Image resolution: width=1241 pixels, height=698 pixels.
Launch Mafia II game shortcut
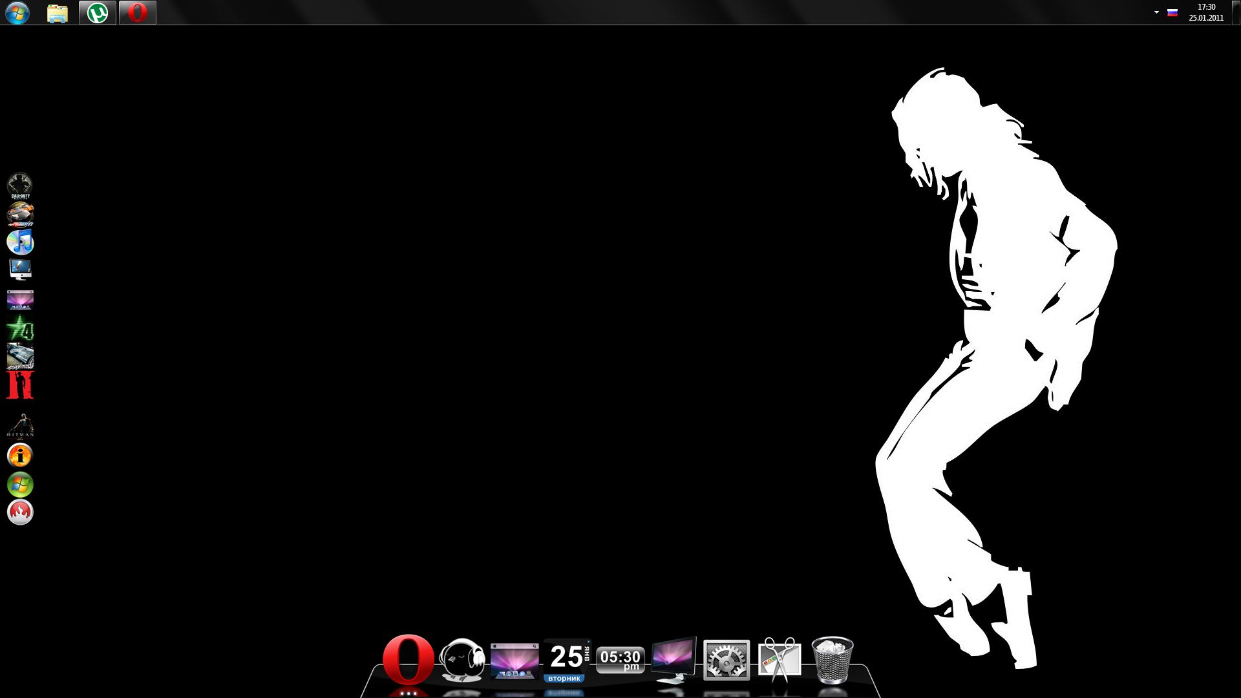point(20,385)
